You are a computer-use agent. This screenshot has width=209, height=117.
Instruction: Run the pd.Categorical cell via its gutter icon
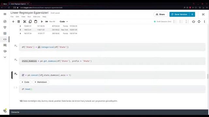(x=16, y=46)
